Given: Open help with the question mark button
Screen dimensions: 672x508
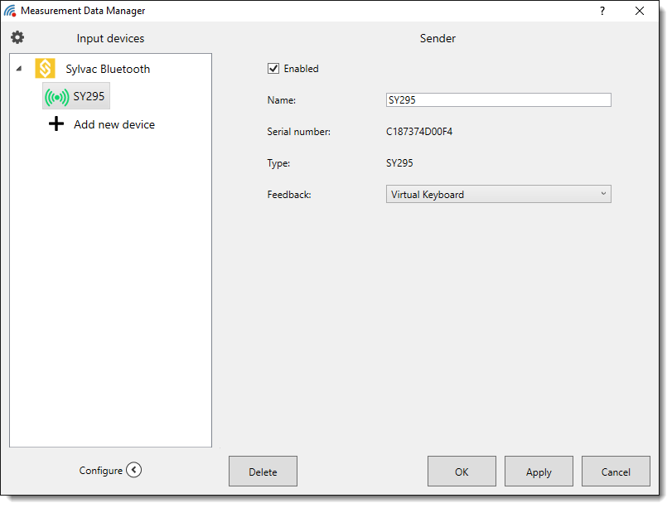Looking at the screenshot, I should click(x=602, y=11).
